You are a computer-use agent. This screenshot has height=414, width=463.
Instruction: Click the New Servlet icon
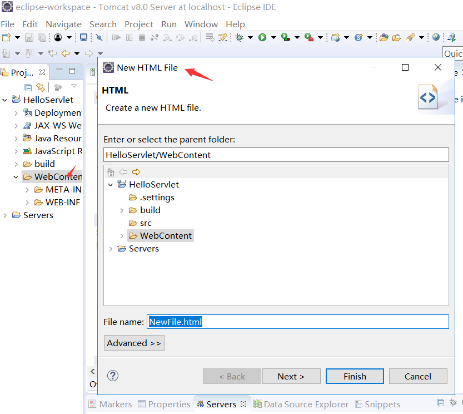point(358,37)
